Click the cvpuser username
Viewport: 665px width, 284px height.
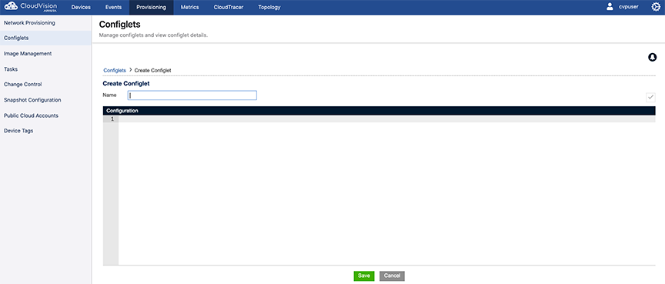tap(629, 7)
